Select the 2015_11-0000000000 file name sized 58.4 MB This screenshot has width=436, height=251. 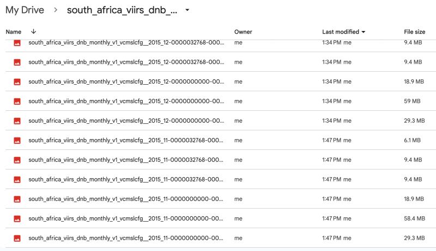[x=126, y=218]
